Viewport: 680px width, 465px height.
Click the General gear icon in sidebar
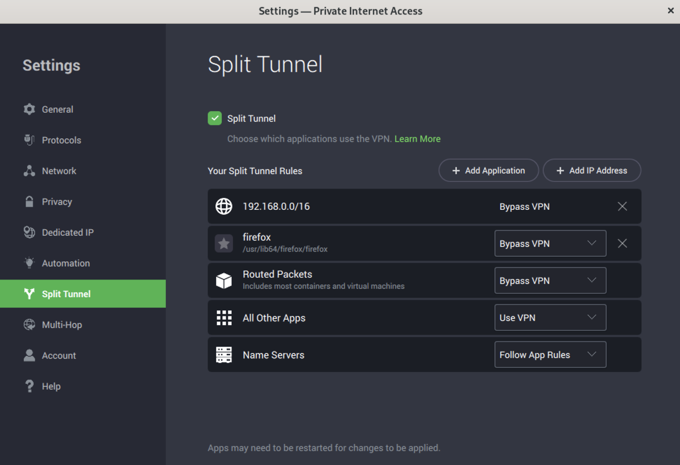[29, 109]
